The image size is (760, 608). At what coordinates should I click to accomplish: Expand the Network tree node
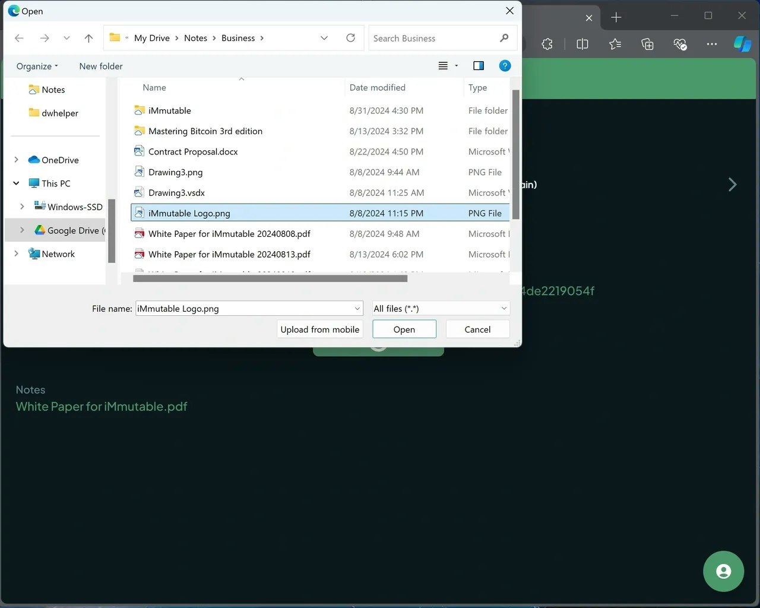16,254
